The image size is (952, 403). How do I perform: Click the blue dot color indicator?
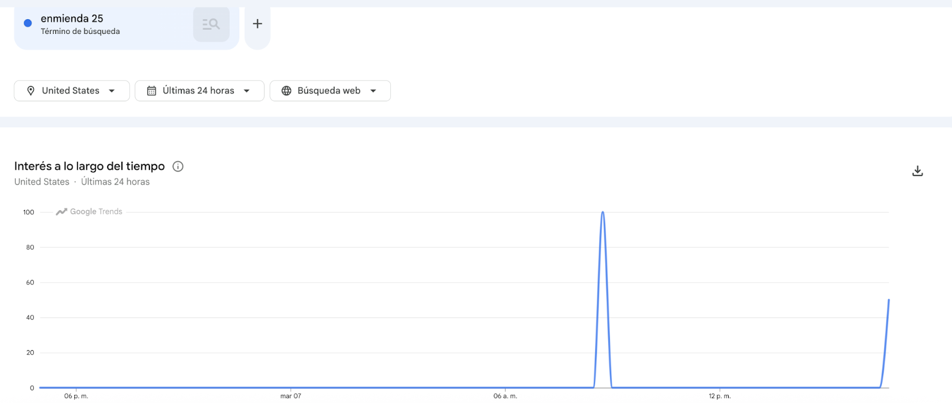click(x=27, y=23)
